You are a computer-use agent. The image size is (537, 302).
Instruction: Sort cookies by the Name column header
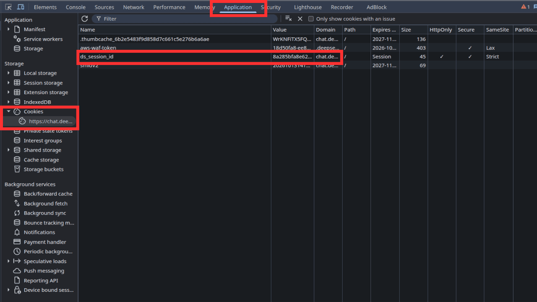pos(175,30)
